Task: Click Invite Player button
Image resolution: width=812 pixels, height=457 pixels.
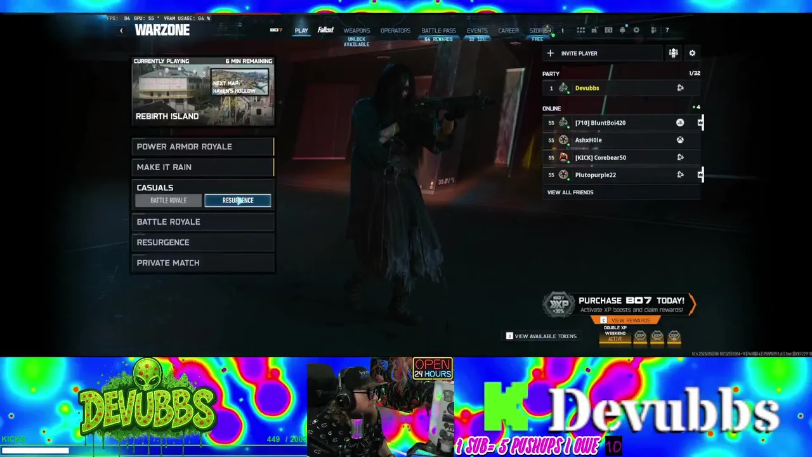Action: [602, 53]
